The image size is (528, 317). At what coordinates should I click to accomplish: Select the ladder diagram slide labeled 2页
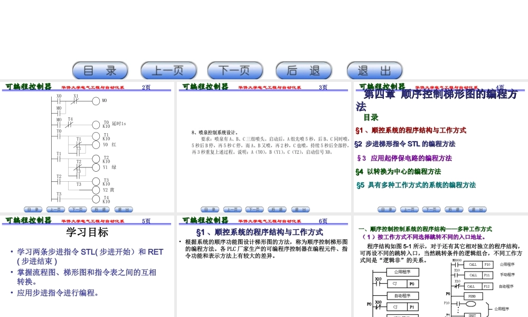pyautogui.click(x=87, y=147)
